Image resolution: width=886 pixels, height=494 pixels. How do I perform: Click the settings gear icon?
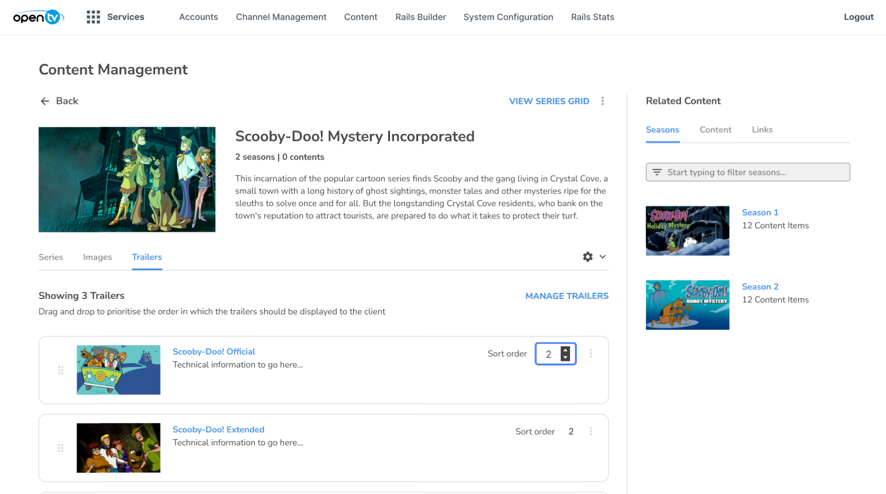click(588, 257)
